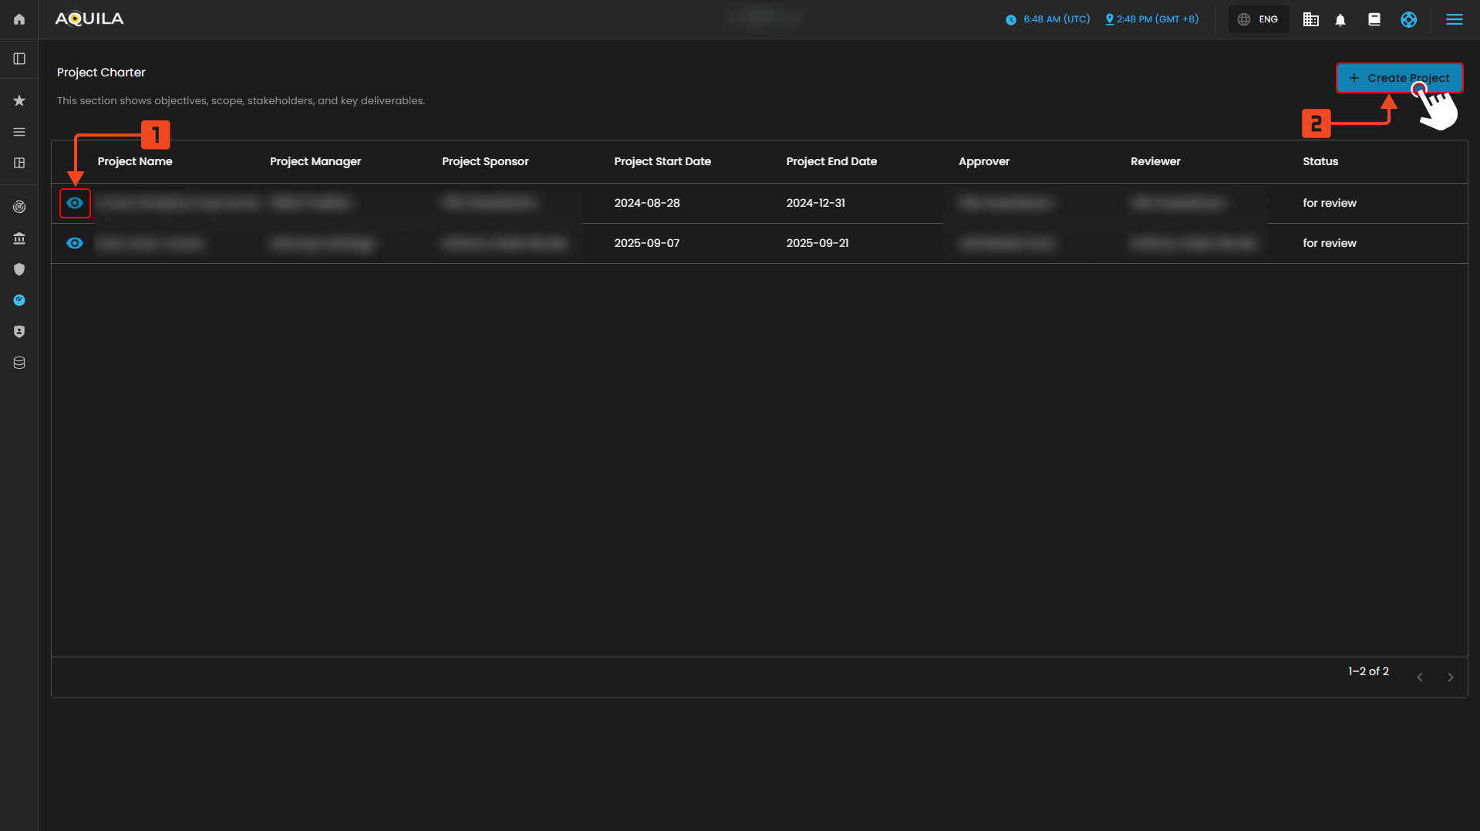Viewport: 1480px width, 831px height.
Task: Expand the blue hamburger menu at top right
Action: (1454, 20)
